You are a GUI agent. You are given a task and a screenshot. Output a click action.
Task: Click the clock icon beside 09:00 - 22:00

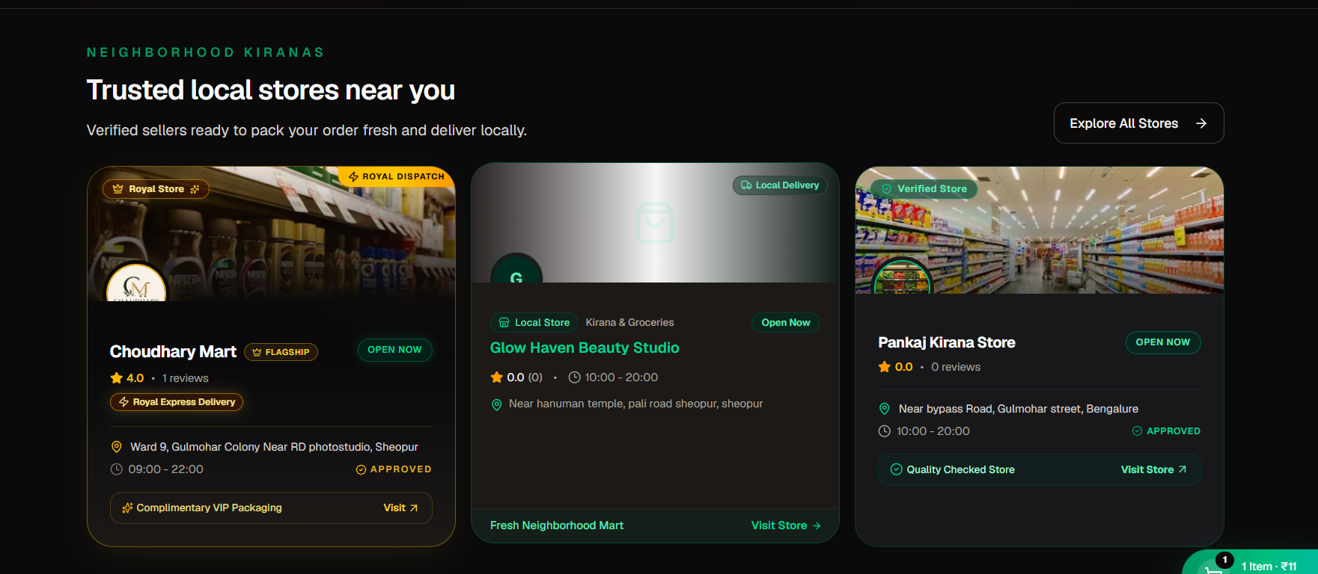point(117,469)
